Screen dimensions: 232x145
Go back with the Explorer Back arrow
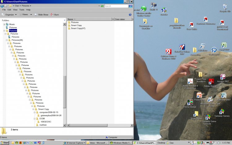pyautogui.click(x=2, y=6)
